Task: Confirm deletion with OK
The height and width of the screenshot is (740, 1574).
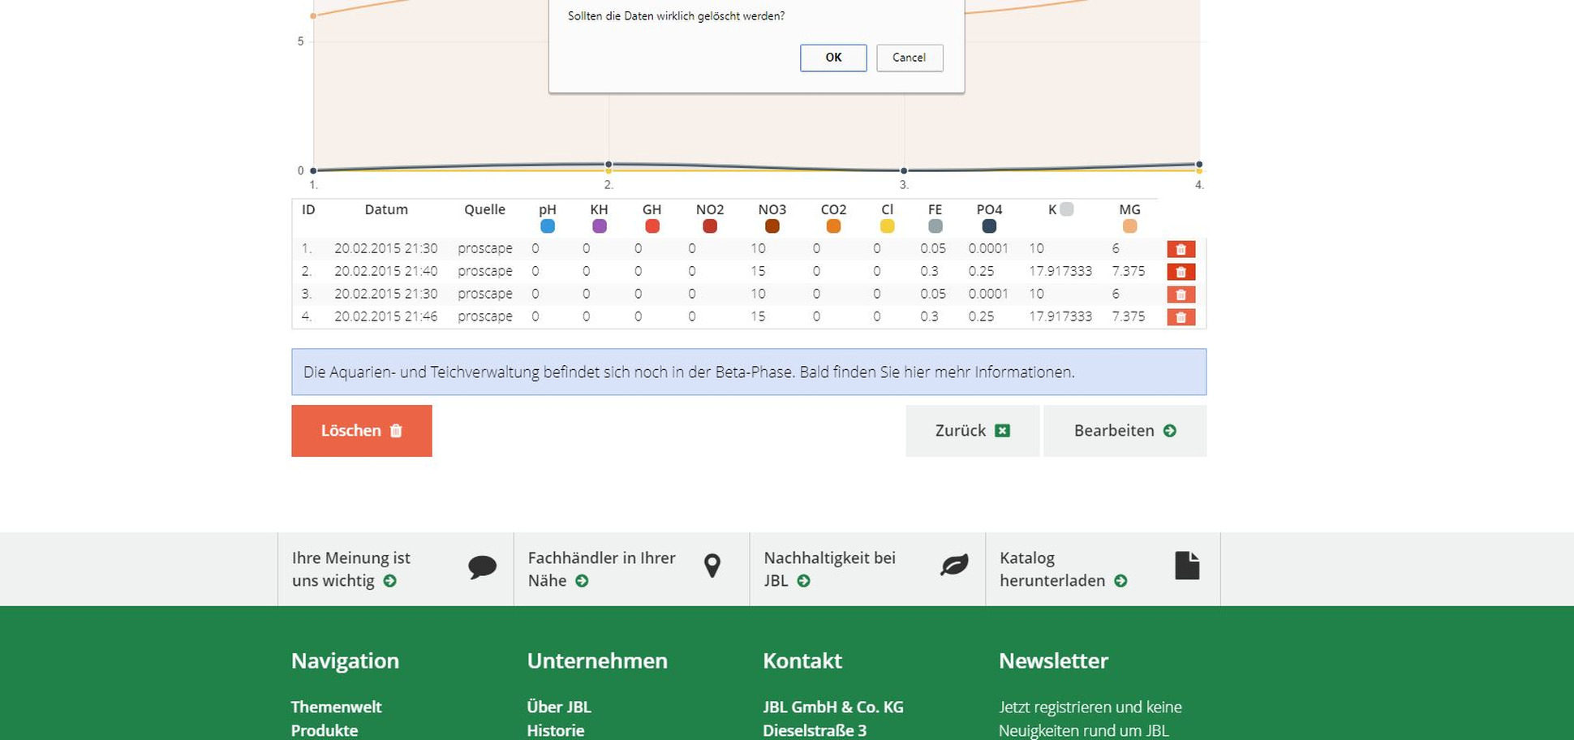Action: click(833, 58)
